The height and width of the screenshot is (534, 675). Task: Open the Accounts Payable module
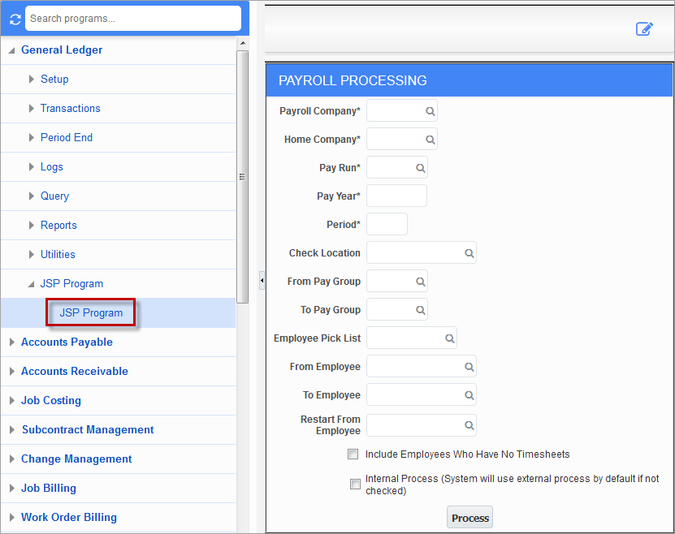pyautogui.click(x=67, y=342)
